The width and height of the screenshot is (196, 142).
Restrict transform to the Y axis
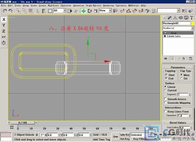(x=4, y=25)
